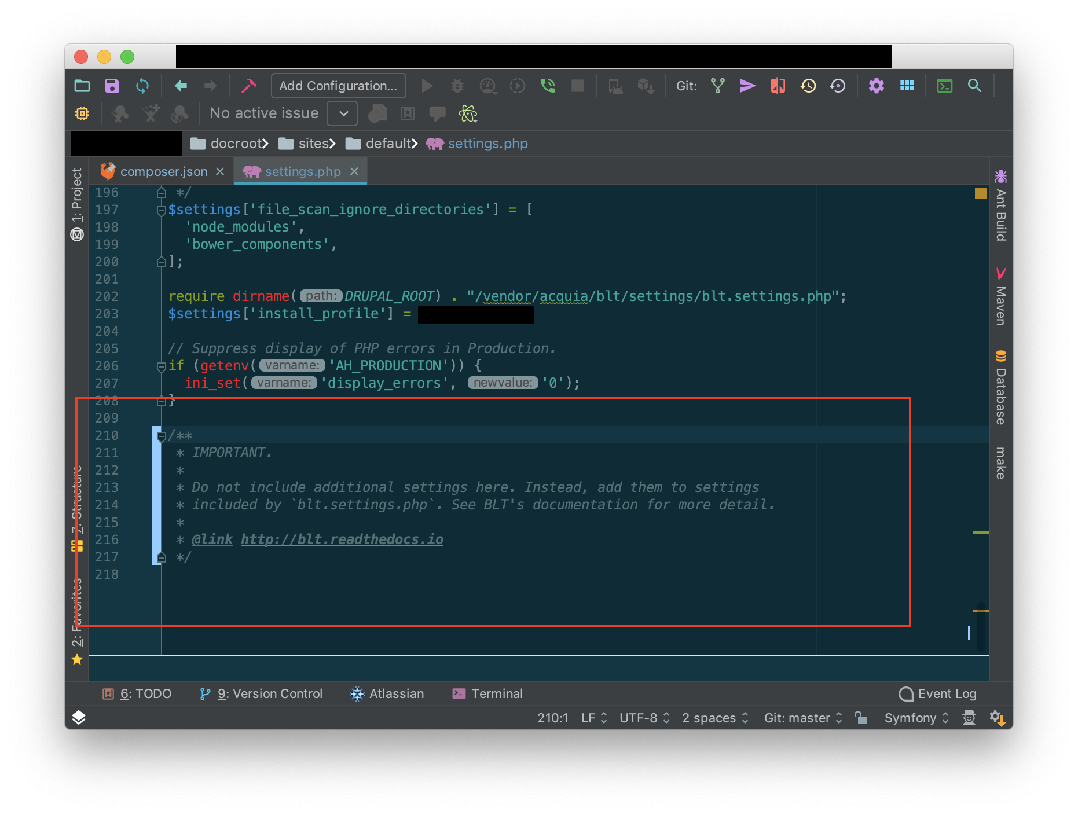The height and width of the screenshot is (815, 1078).
Task: Change the 2 spaces indent setting
Action: click(x=715, y=718)
